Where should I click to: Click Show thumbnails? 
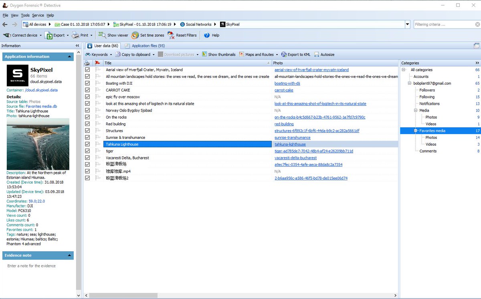218,55
